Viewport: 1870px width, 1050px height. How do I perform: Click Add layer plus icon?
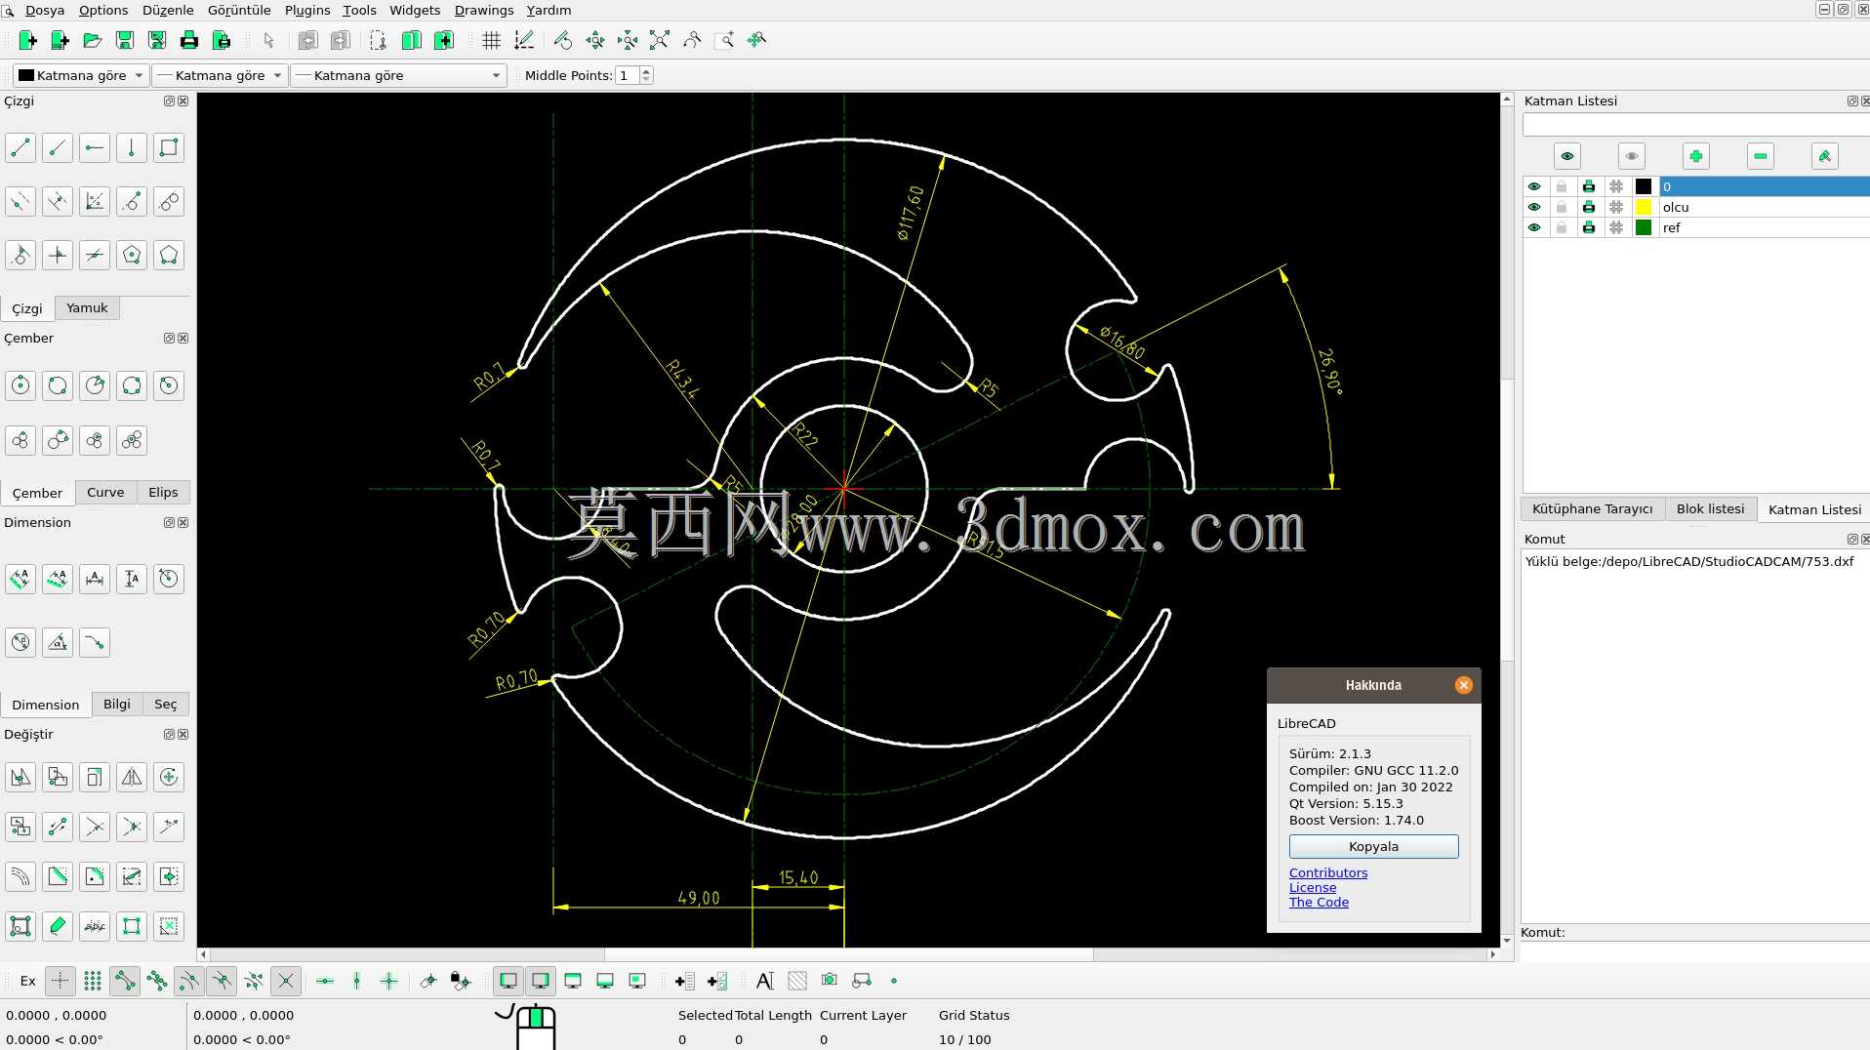tap(1696, 156)
